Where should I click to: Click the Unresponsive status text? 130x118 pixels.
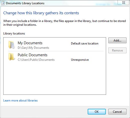point(80,60)
